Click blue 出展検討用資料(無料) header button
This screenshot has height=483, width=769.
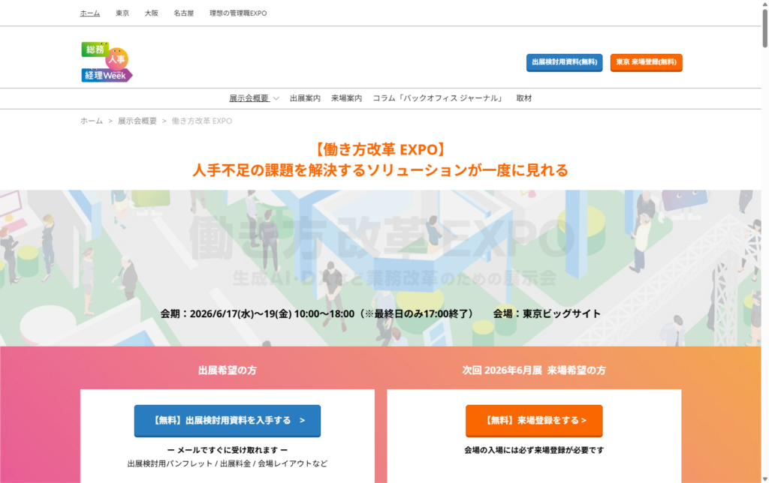coord(564,62)
